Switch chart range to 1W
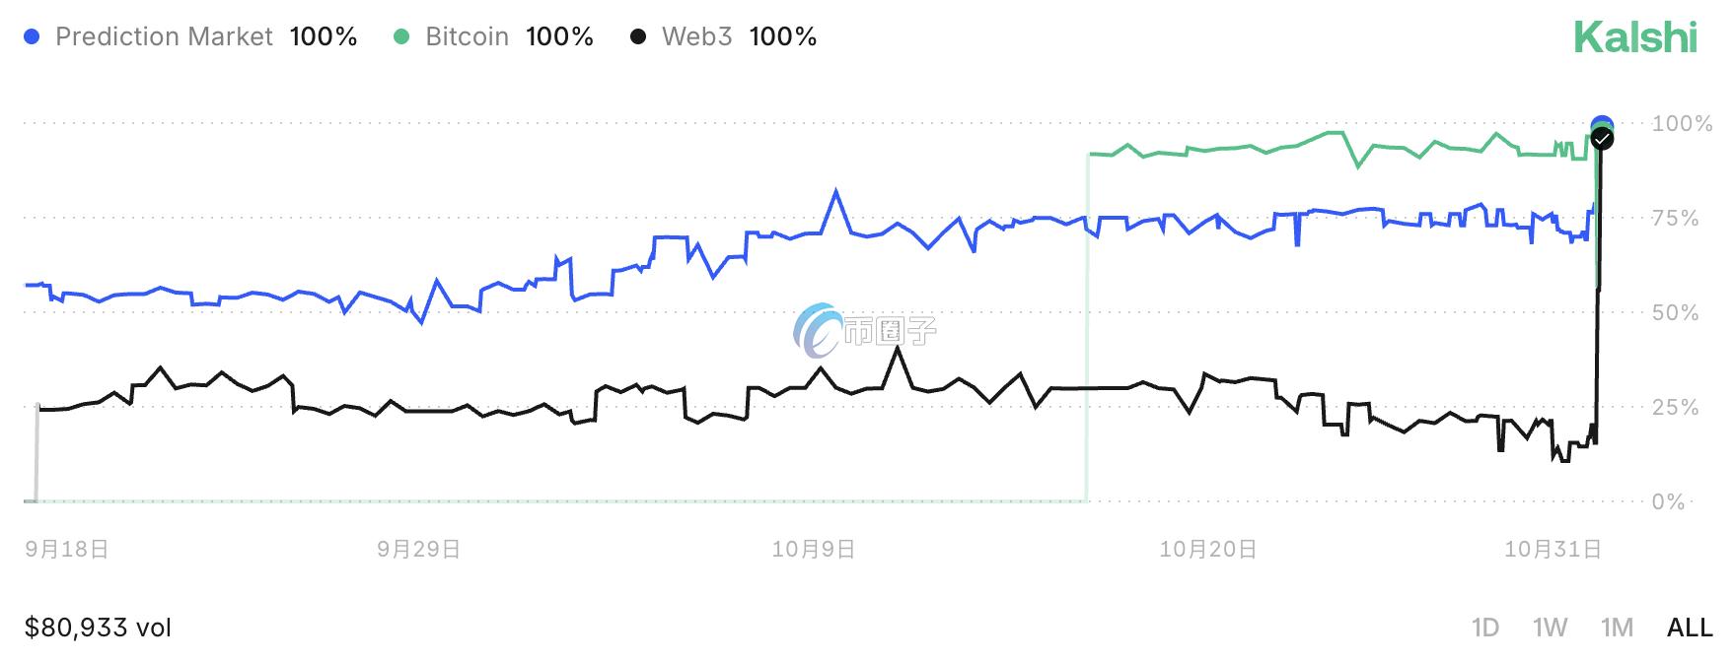 click(x=1550, y=628)
